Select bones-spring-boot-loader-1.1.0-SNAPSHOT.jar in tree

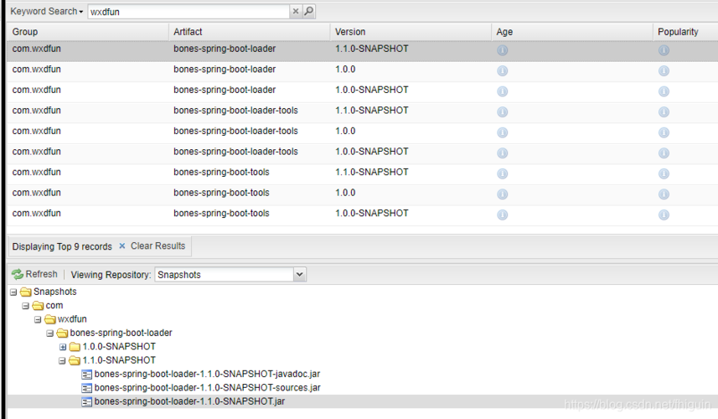[189, 401]
